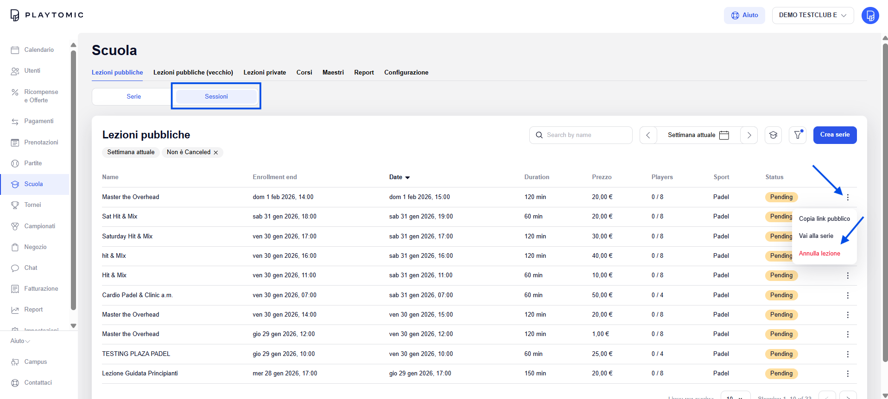Open the calendar picker icon
Image resolution: width=888 pixels, height=399 pixels.
tap(724, 135)
